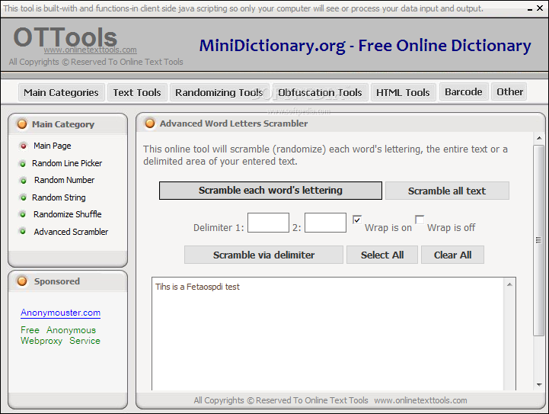
Task: Open the Advanced Scrambler link
Action: click(x=71, y=232)
